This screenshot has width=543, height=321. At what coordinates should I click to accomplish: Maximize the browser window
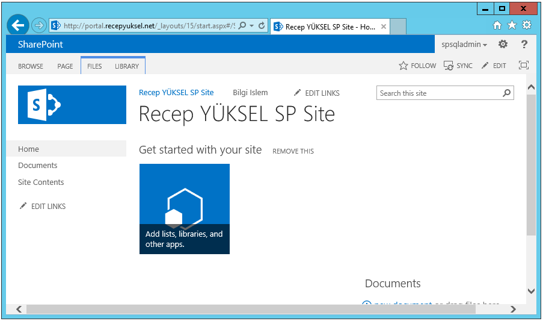point(502,8)
